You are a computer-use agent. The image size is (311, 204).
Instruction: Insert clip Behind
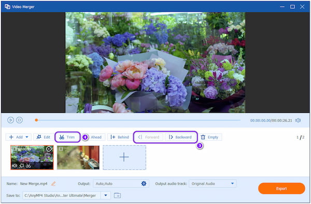(120, 137)
